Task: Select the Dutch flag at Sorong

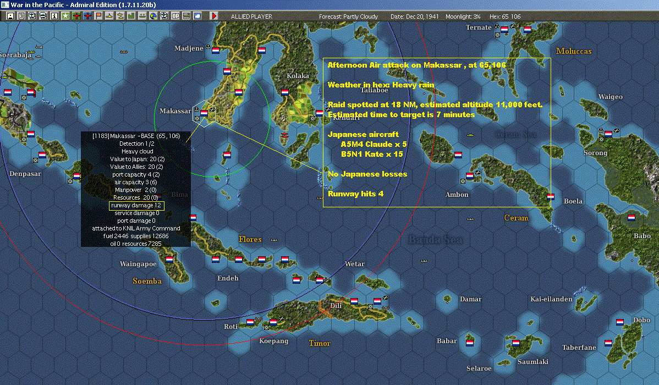Action: click(608, 134)
